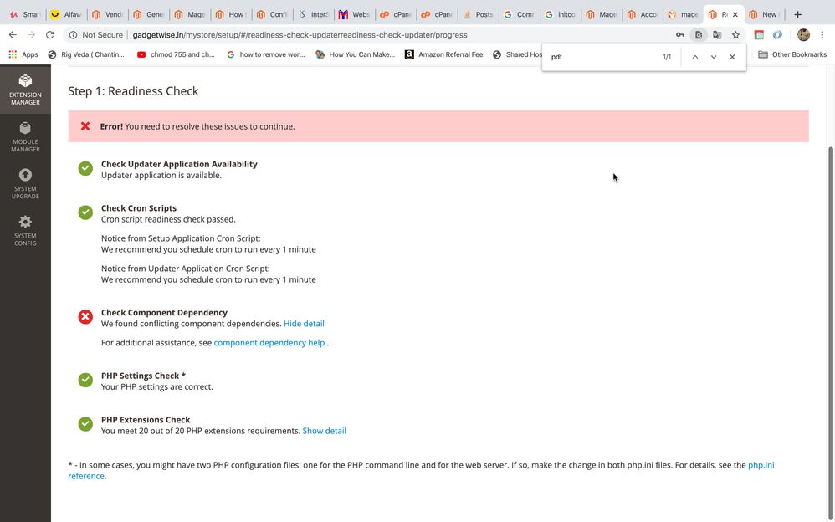Switch to Alfaw browser tab
Image resolution: width=835 pixels, height=522 pixels.
coord(67,14)
